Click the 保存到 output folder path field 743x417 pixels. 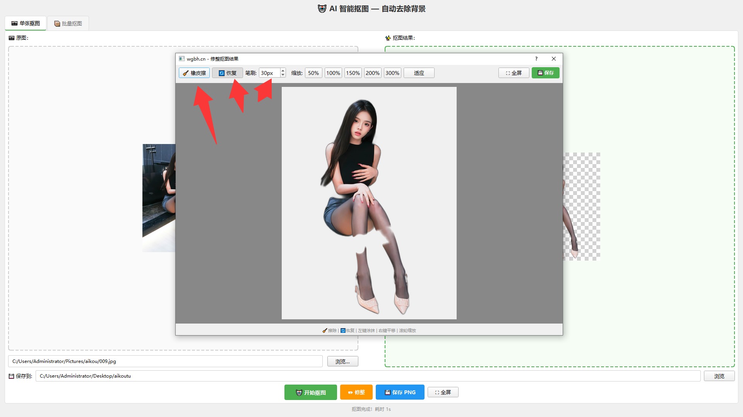(x=368, y=376)
